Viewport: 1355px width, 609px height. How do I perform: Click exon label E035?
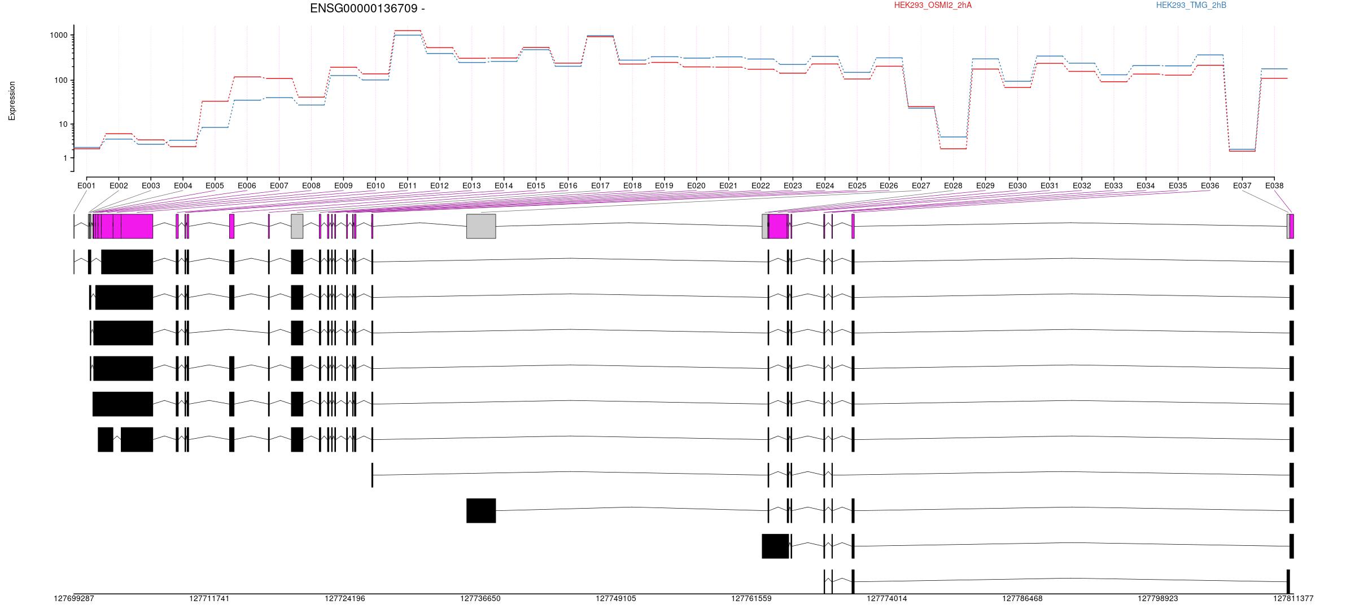1178,186
